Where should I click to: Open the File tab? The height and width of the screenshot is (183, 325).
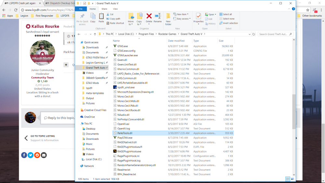[81, 9]
